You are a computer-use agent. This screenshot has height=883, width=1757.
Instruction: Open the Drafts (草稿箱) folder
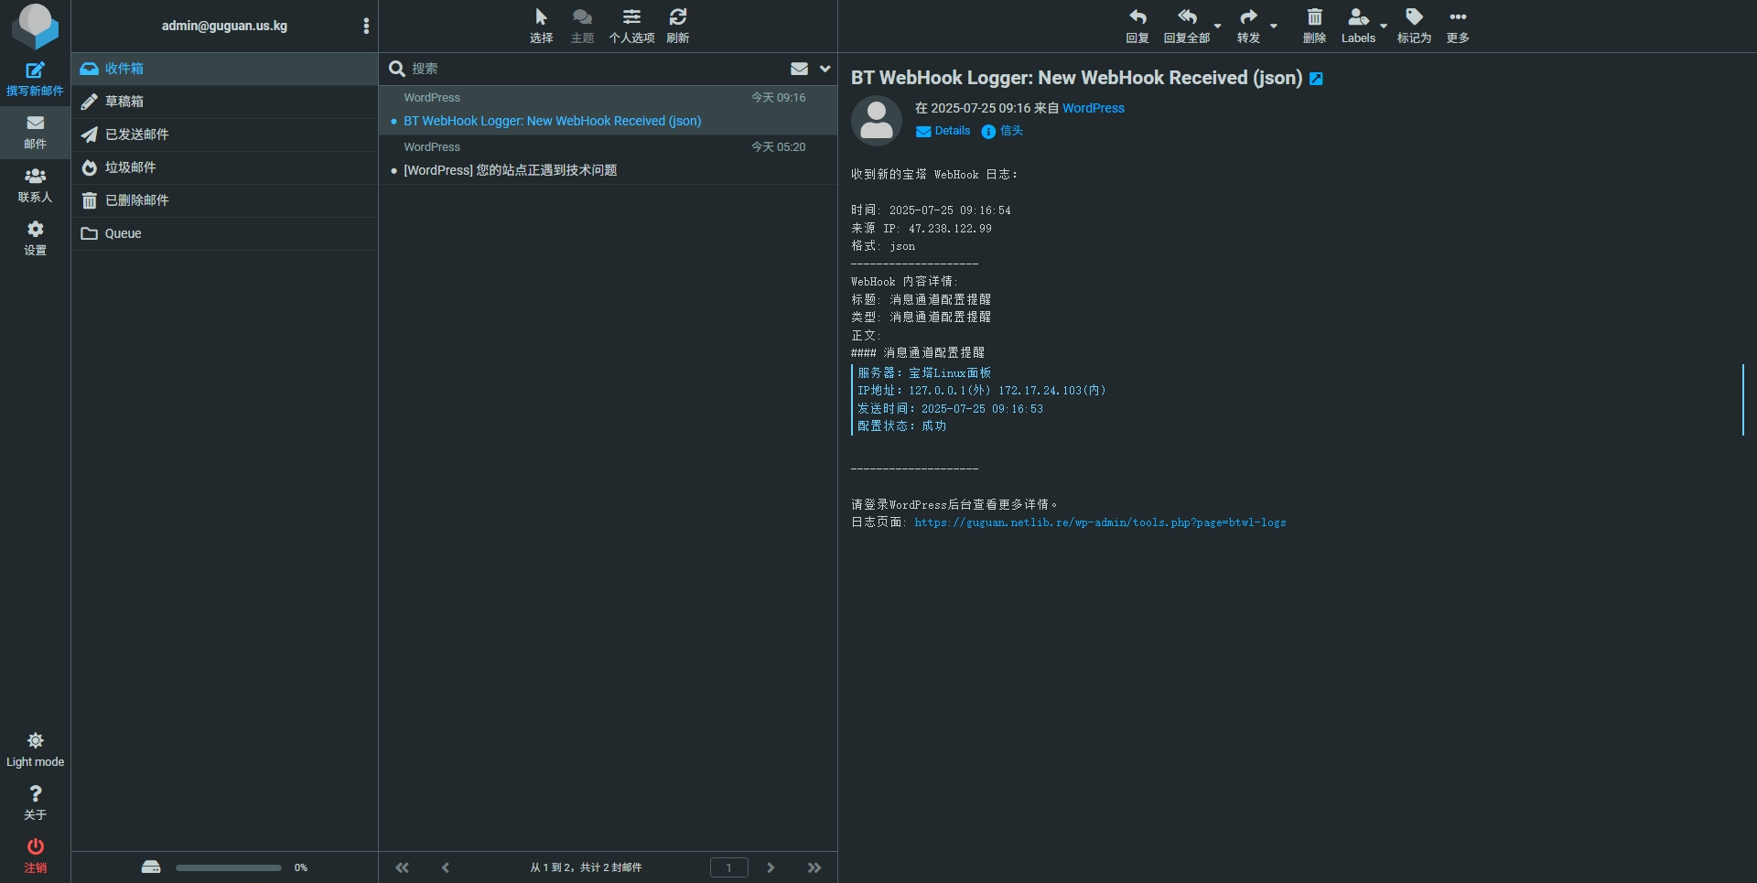(224, 102)
